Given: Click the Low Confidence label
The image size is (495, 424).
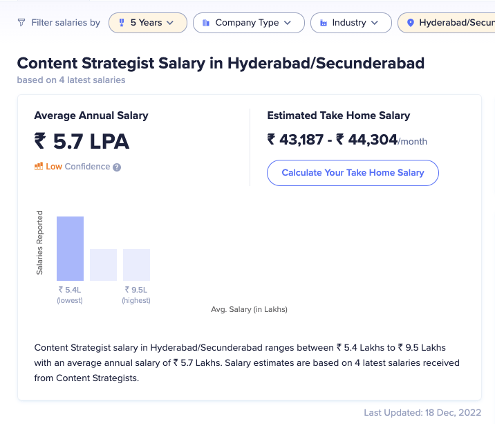Looking at the screenshot, I should coord(77,167).
